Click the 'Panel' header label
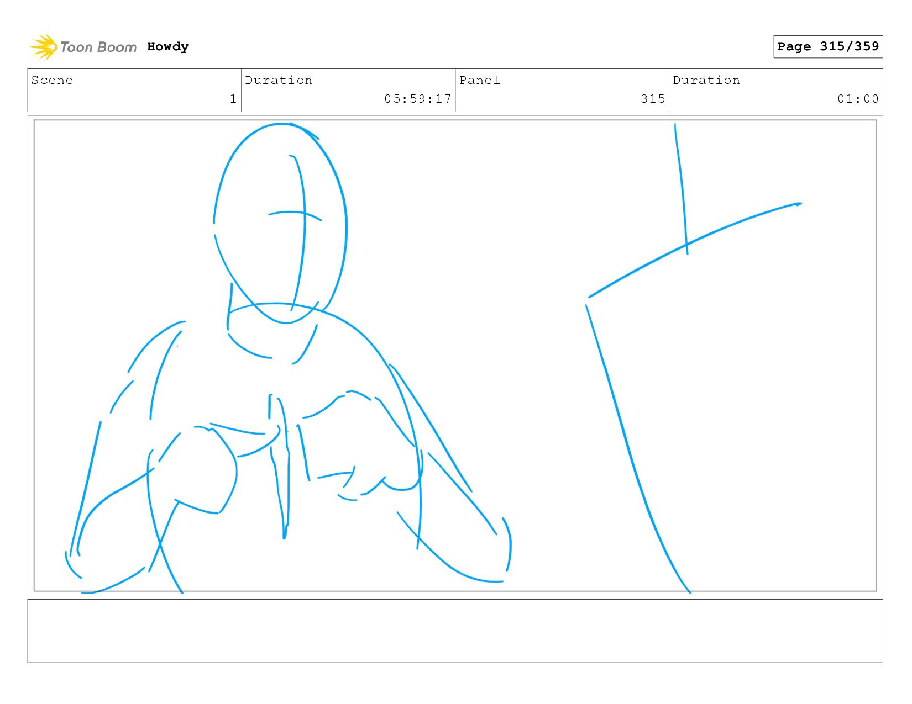The height and width of the screenshot is (704, 912). pos(480,80)
